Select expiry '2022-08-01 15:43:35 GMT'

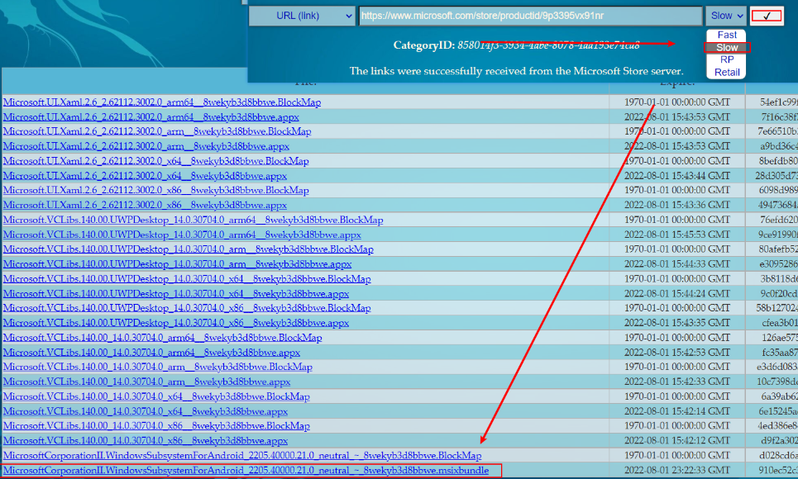pos(677,323)
